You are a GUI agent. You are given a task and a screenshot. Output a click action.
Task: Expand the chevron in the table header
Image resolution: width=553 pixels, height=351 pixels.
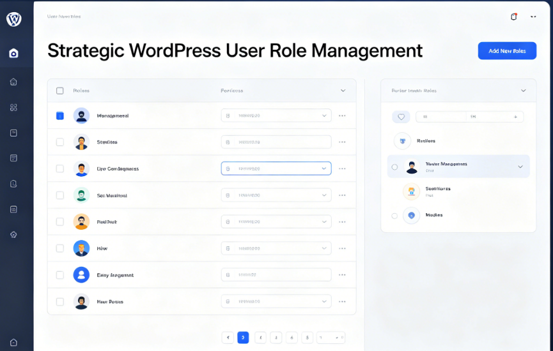click(x=343, y=91)
